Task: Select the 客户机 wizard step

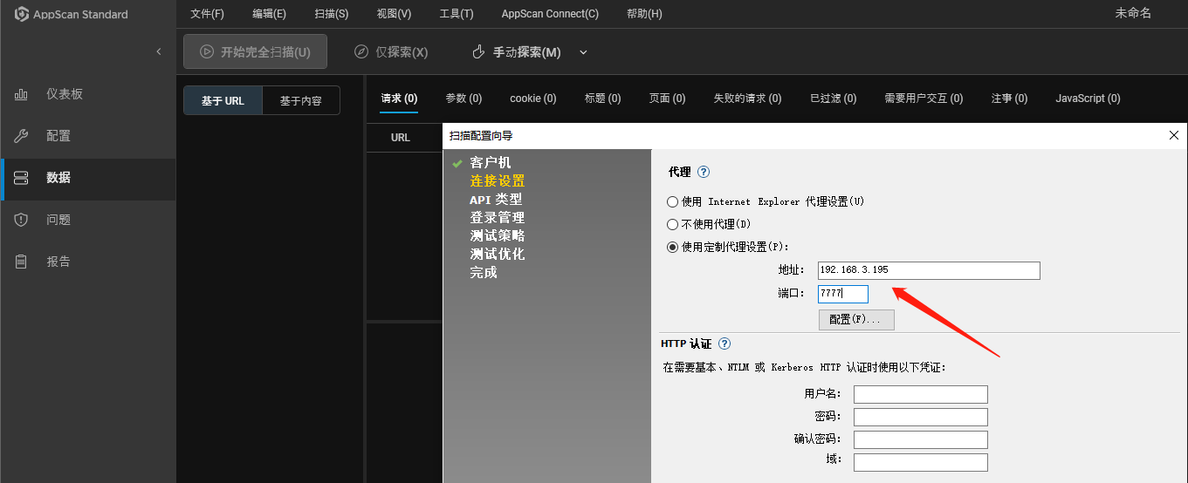Action: [x=491, y=163]
